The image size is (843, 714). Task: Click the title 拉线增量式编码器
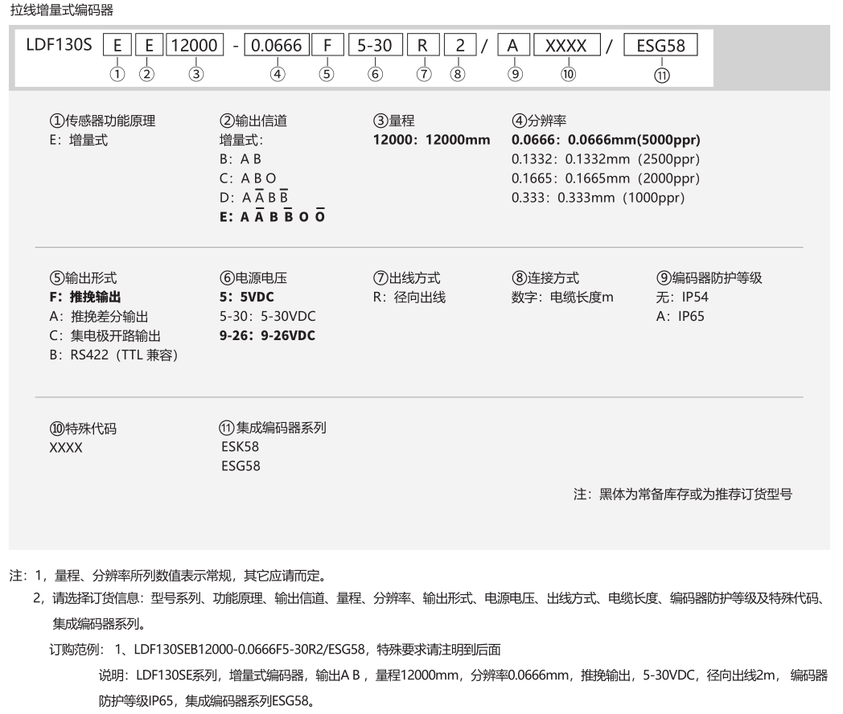pyautogui.click(x=62, y=10)
